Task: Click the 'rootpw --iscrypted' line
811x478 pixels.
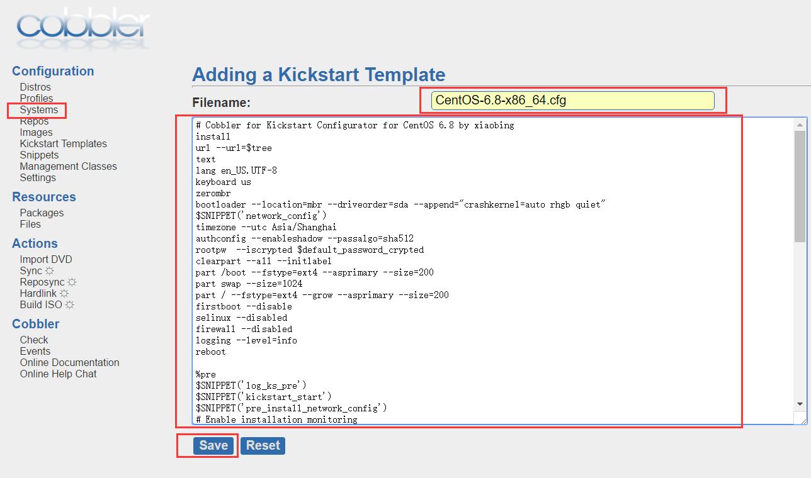Action: (310, 250)
